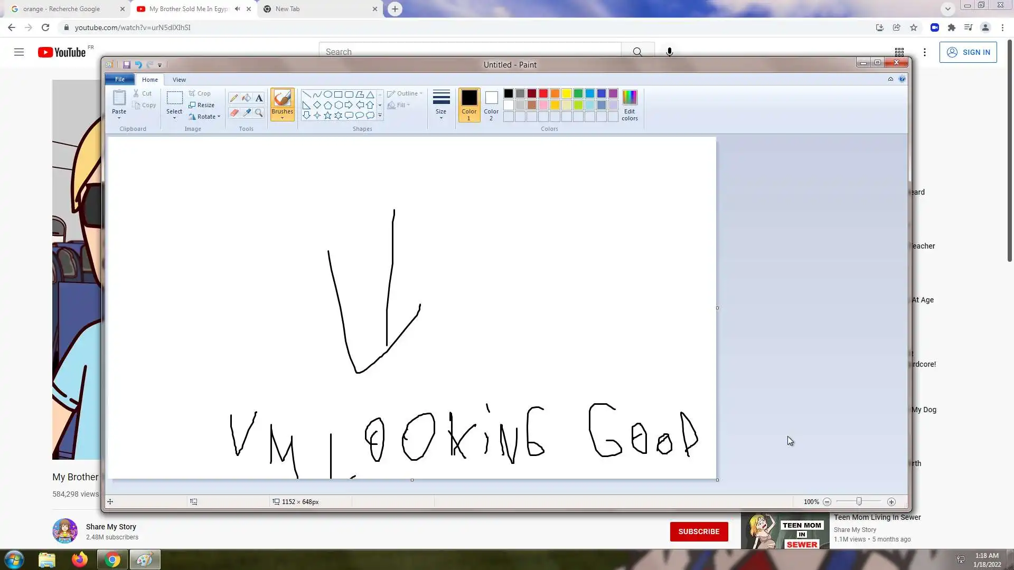Pick the Color picker eyedropper tool

click(x=247, y=112)
